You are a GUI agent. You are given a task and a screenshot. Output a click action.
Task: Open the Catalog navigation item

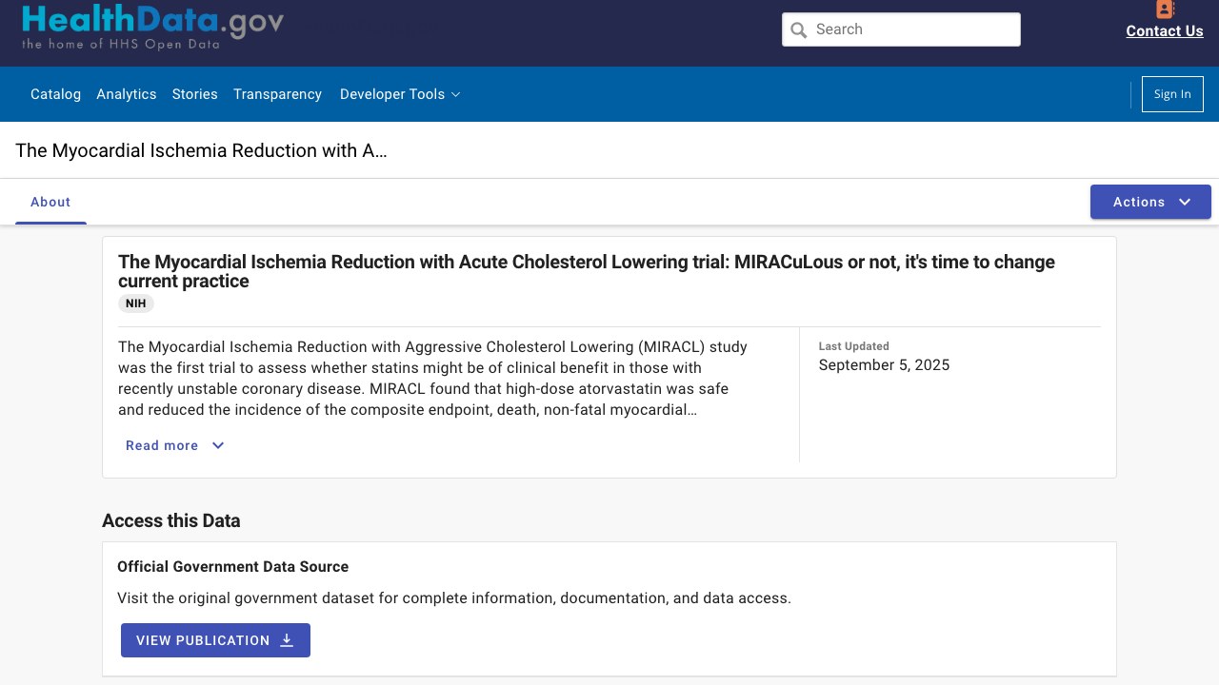click(x=55, y=94)
